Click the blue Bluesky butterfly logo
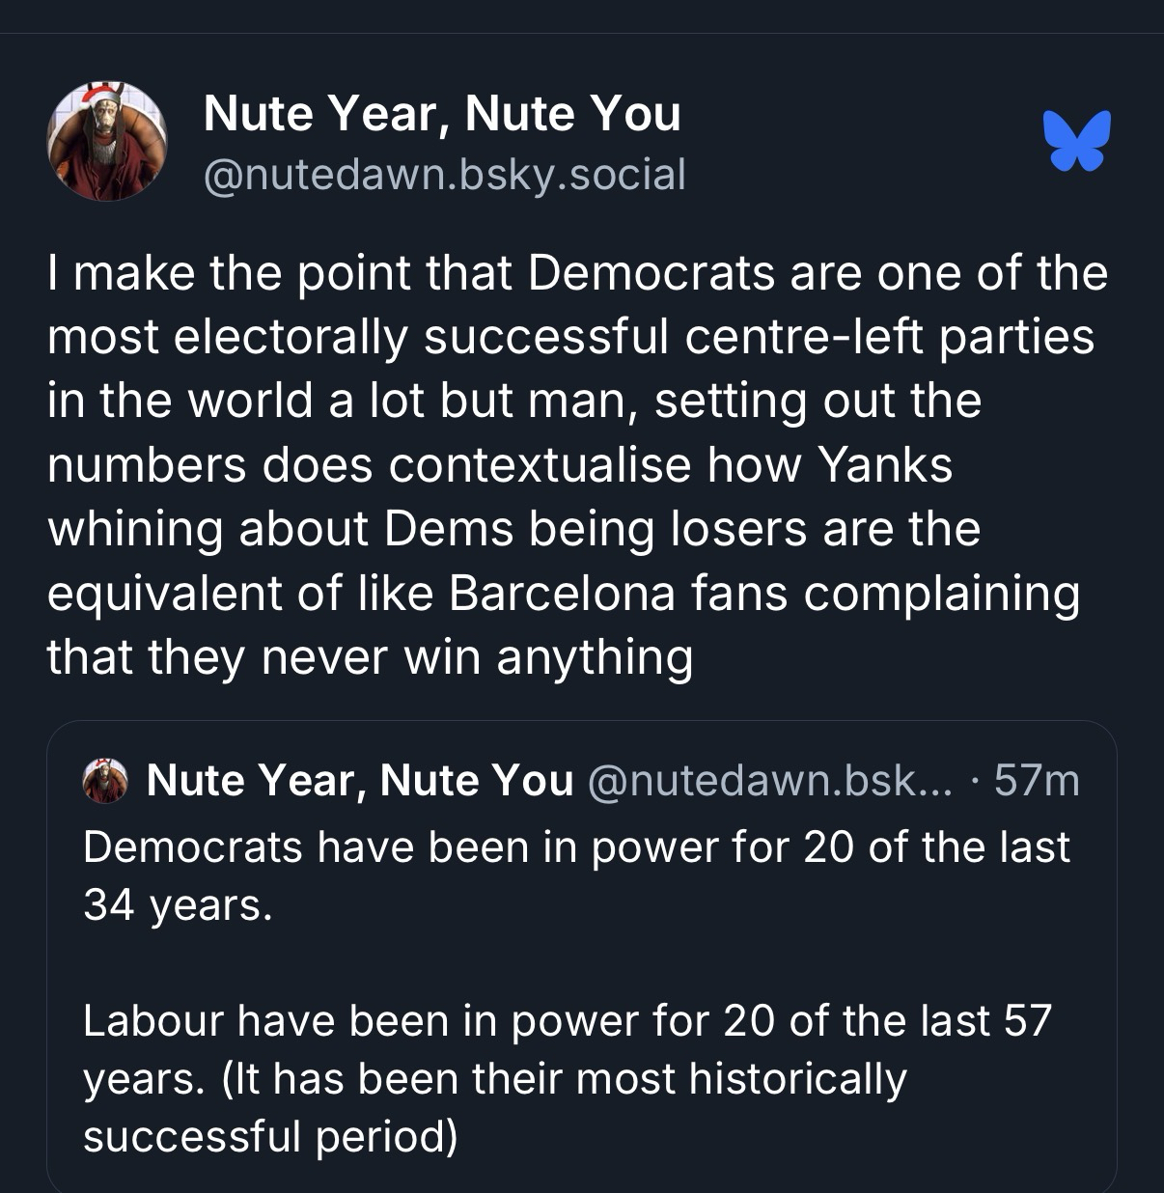The height and width of the screenshot is (1193, 1164). [x=1076, y=141]
